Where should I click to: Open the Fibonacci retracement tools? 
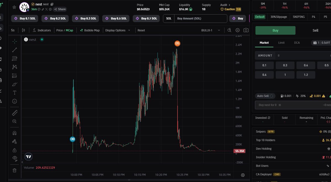coord(15,58)
